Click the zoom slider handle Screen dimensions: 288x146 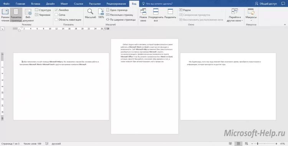pyautogui.click(x=258, y=144)
